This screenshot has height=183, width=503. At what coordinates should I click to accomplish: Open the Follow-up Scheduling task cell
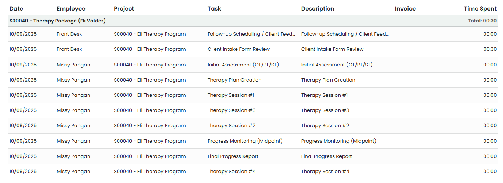pyautogui.click(x=251, y=34)
